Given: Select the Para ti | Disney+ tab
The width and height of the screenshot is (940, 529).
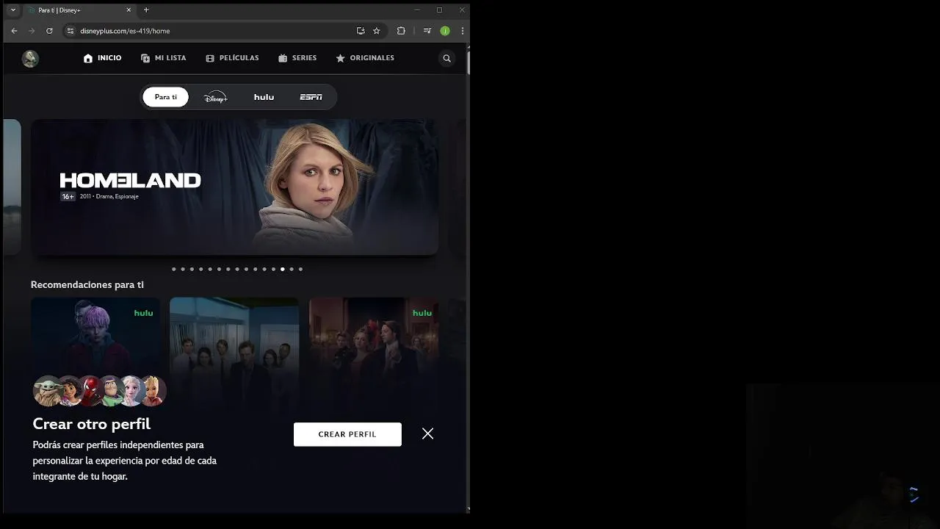Looking at the screenshot, I should (79, 10).
